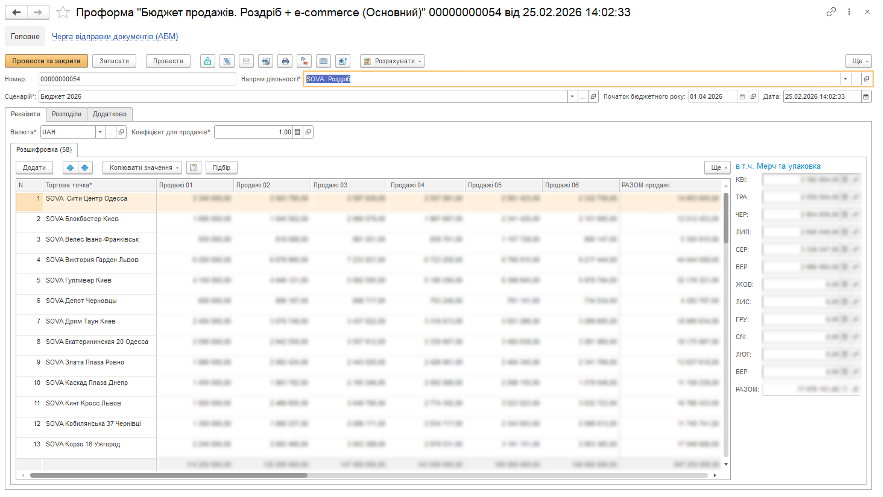The height and width of the screenshot is (497, 884).
Task: Click the Продажі 01 column header
Action: (x=195, y=185)
